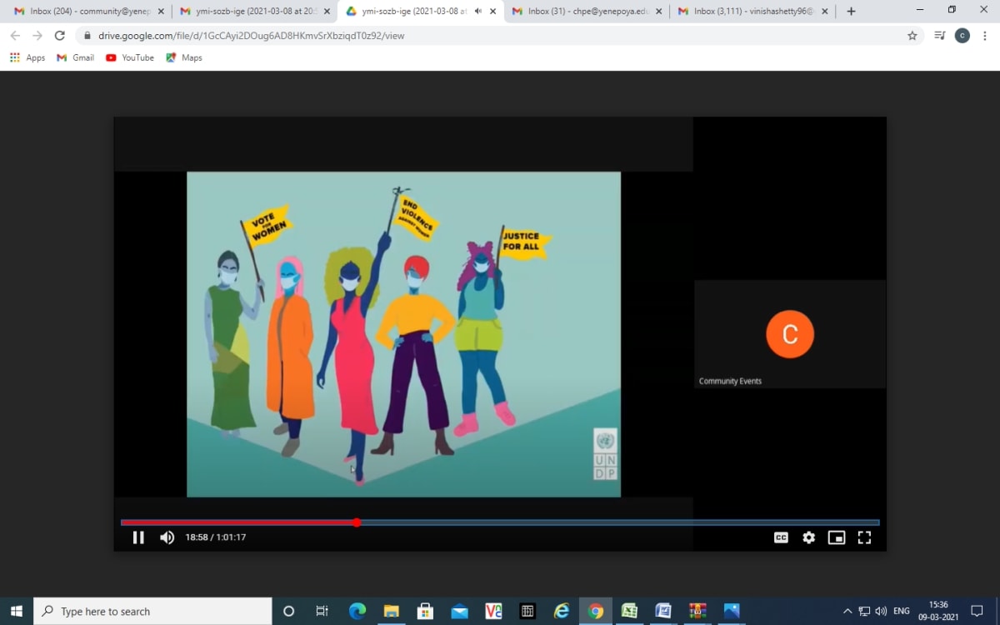
Task: Toggle closed captions with the CC button
Action: click(x=781, y=537)
